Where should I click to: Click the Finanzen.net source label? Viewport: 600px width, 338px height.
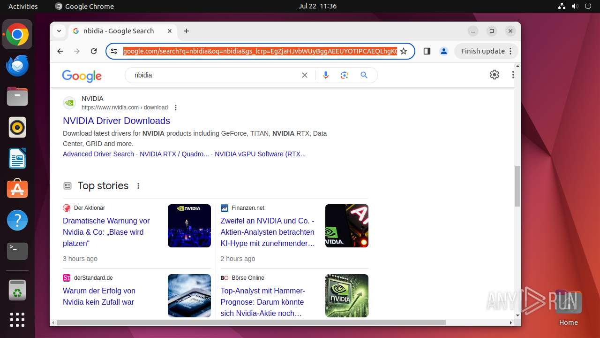pos(248,208)
